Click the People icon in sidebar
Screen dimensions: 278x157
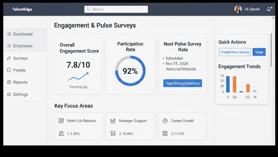pos(9,70)
